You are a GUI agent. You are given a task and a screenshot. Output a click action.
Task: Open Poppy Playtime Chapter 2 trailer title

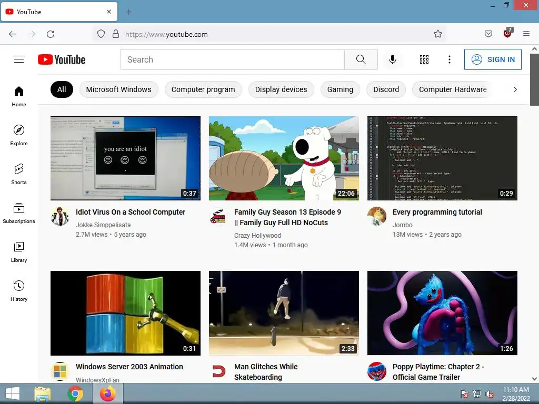[438, 372]
